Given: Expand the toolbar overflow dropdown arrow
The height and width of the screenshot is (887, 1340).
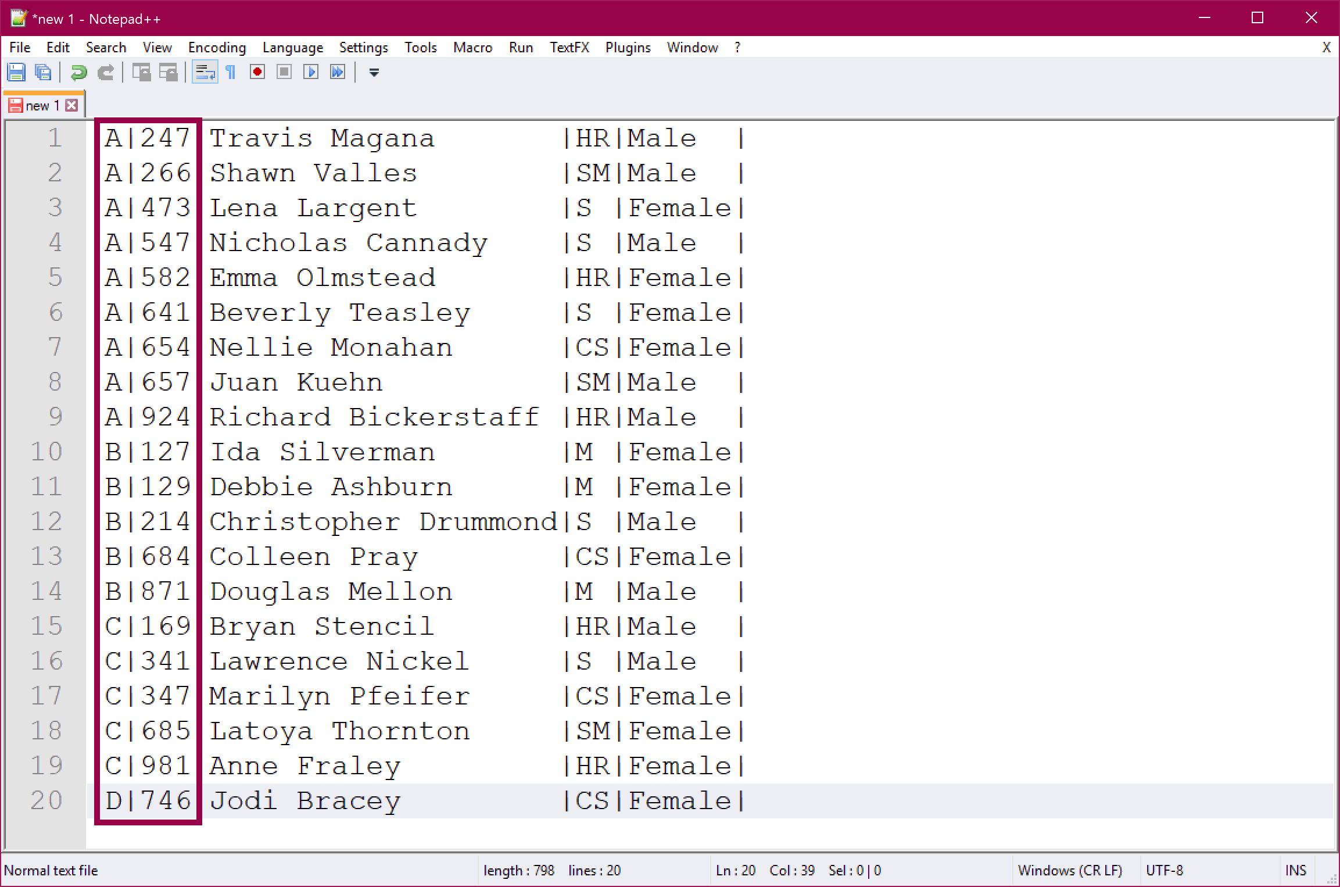Looking at the screenshot, I should tap(374, 73).
